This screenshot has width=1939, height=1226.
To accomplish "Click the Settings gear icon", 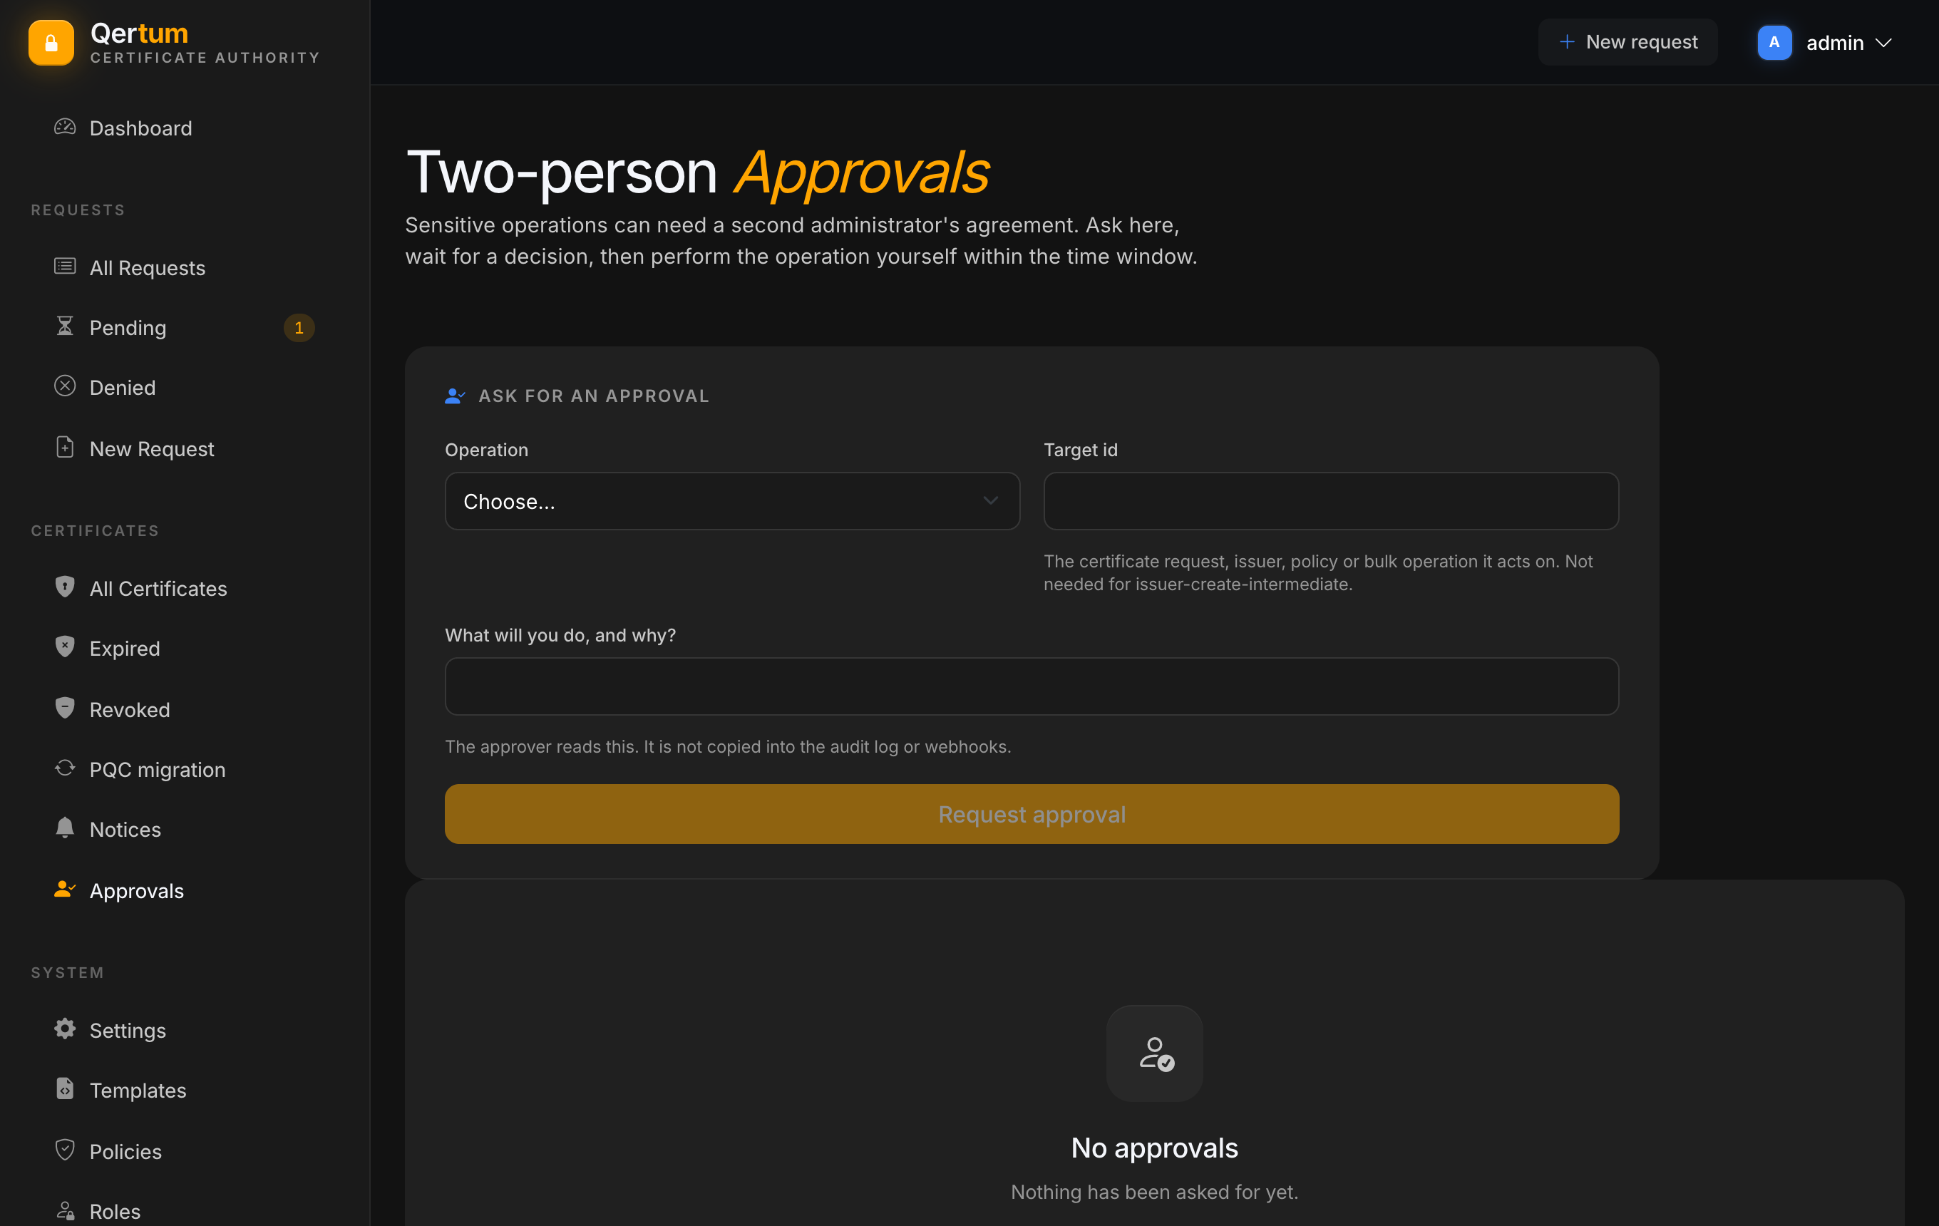I will pyautogui.click(x=64, y=1029).
